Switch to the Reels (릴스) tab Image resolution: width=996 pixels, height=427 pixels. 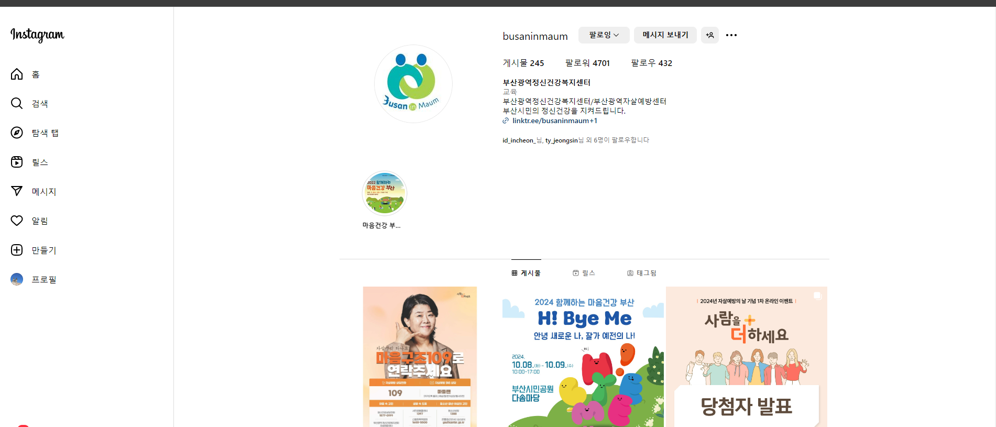[x=584, y=273]
